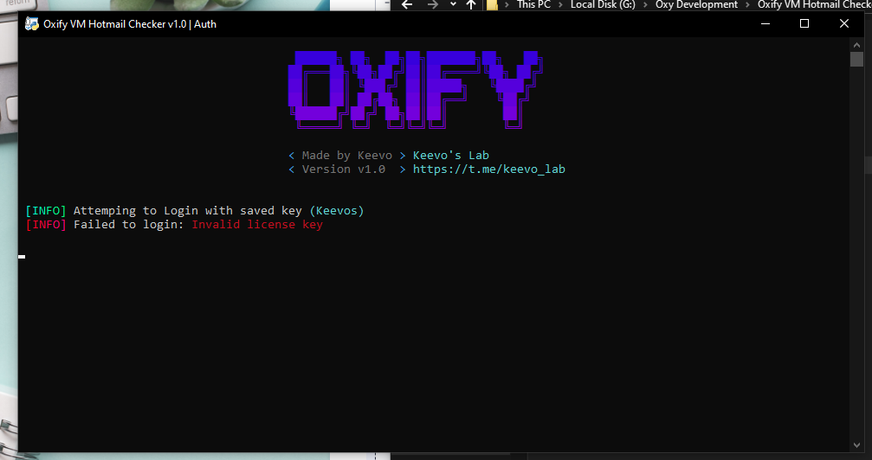The image size is (872, 460).
Task: Go back in File Explorer
Action: click(407, 4)
